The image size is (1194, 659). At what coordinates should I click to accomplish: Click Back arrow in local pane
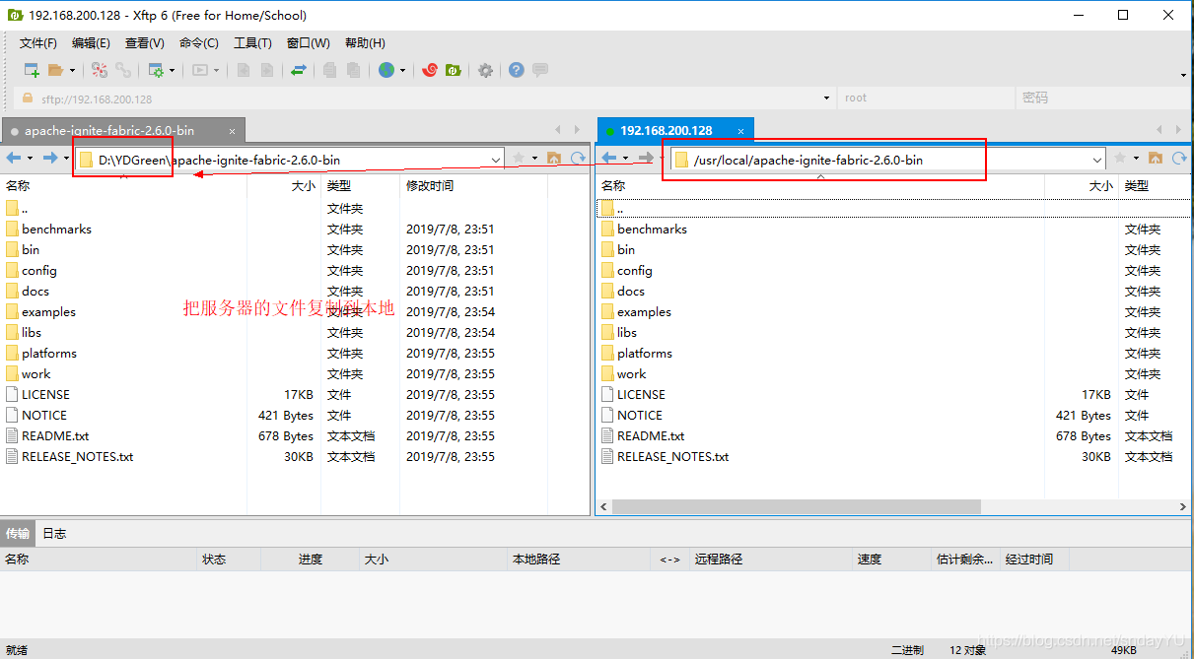(x=14, y=158)
